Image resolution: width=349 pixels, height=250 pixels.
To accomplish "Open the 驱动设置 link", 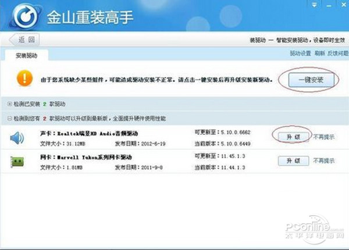I will [300, 53].
